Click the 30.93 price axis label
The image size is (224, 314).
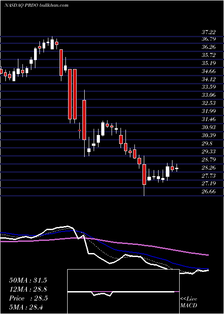(208, 127)
